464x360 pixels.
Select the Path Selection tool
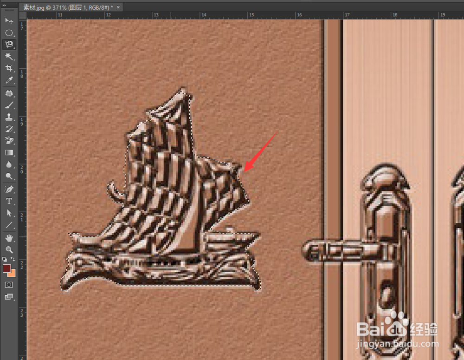coord(9,213)
